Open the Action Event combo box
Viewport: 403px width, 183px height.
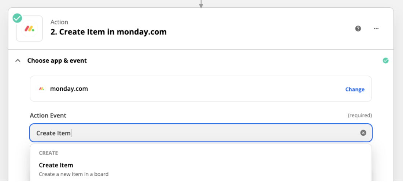click(201, 133)
